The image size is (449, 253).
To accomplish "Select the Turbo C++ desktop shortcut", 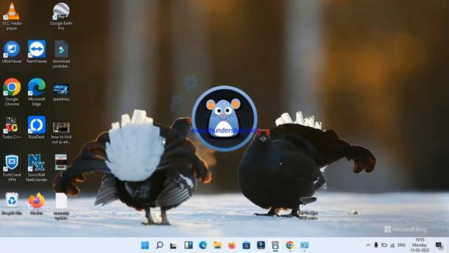I will pos(12,128).
